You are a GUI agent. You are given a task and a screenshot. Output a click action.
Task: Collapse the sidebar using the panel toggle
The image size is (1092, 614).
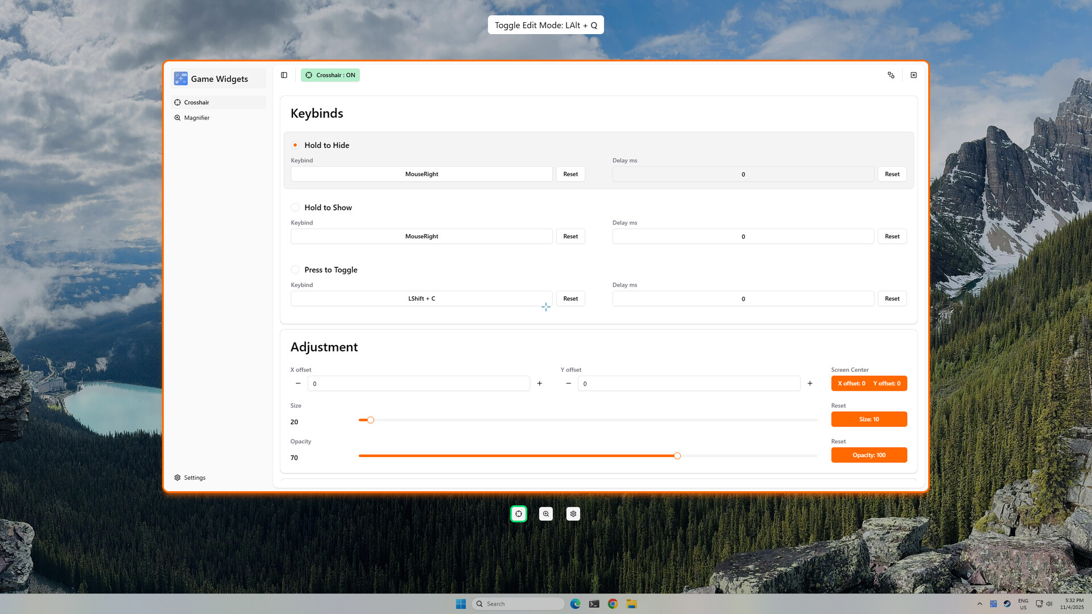click(x=284, y=74)
